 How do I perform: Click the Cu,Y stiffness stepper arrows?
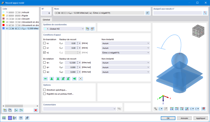(78, 48)
